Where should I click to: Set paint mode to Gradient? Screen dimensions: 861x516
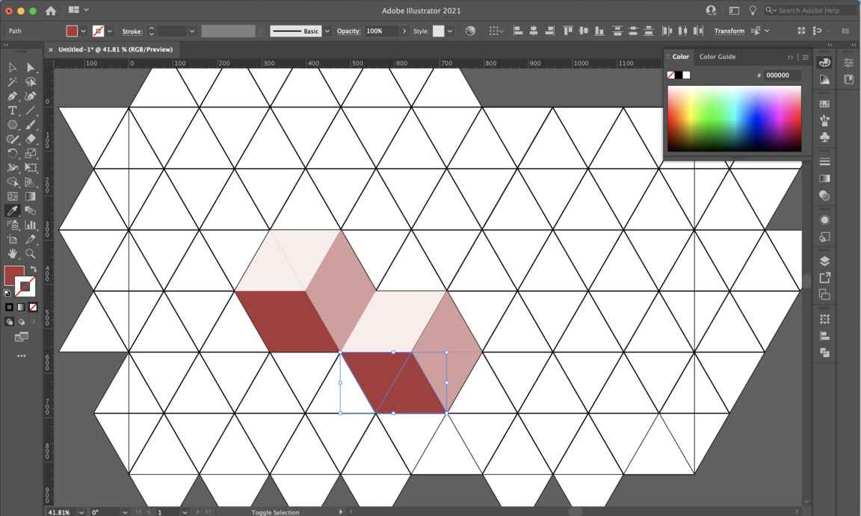tap(21, 307)
